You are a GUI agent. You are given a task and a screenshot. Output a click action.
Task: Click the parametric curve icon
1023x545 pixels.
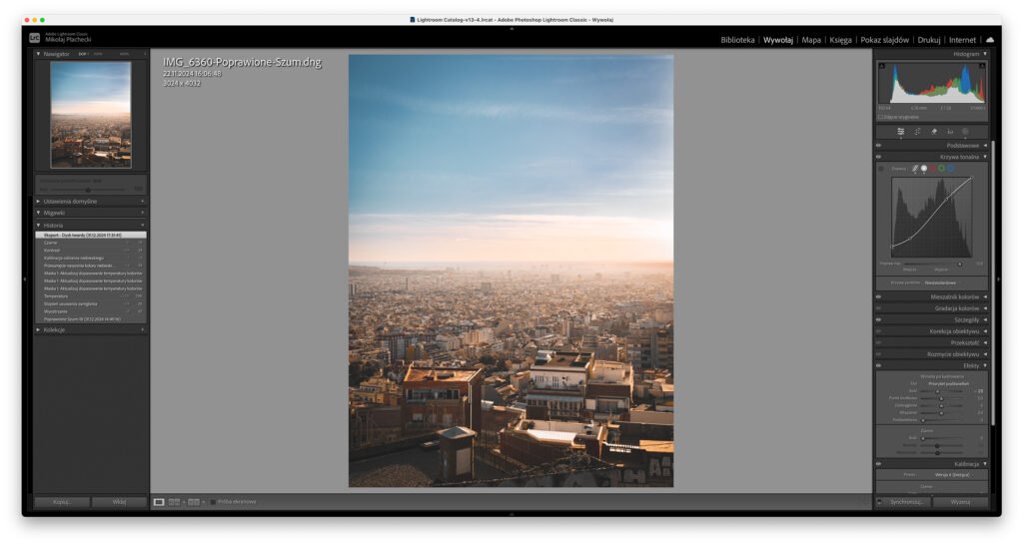pos(914,169)
